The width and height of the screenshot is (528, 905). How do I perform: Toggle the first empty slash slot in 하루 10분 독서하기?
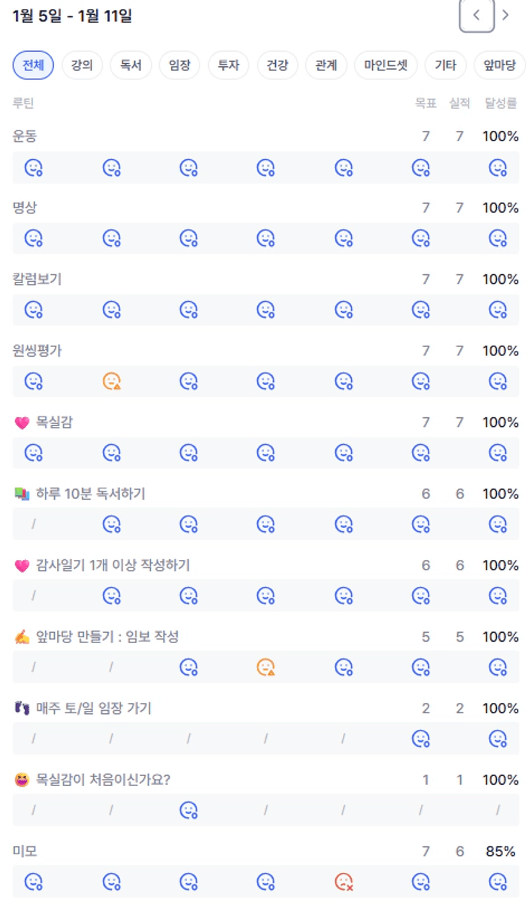[x=33, y=525]
